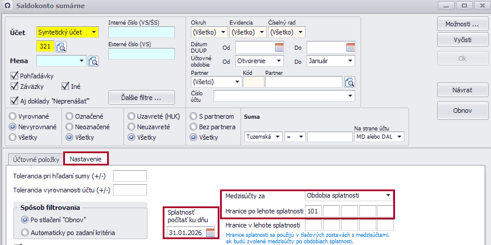The width and height of the screenshot is (491, 245).
Task: Click the partner search lookup icon
Action: (x=349, y=82)
